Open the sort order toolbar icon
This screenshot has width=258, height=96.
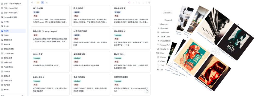(x=46, y=3)
